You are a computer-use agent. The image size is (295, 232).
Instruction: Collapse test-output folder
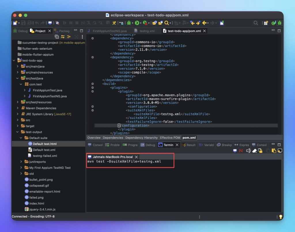tap(18, 132)
